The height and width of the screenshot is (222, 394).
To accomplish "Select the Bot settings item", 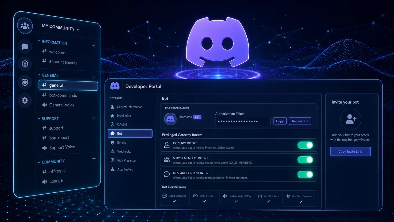I will pos(130,134).
